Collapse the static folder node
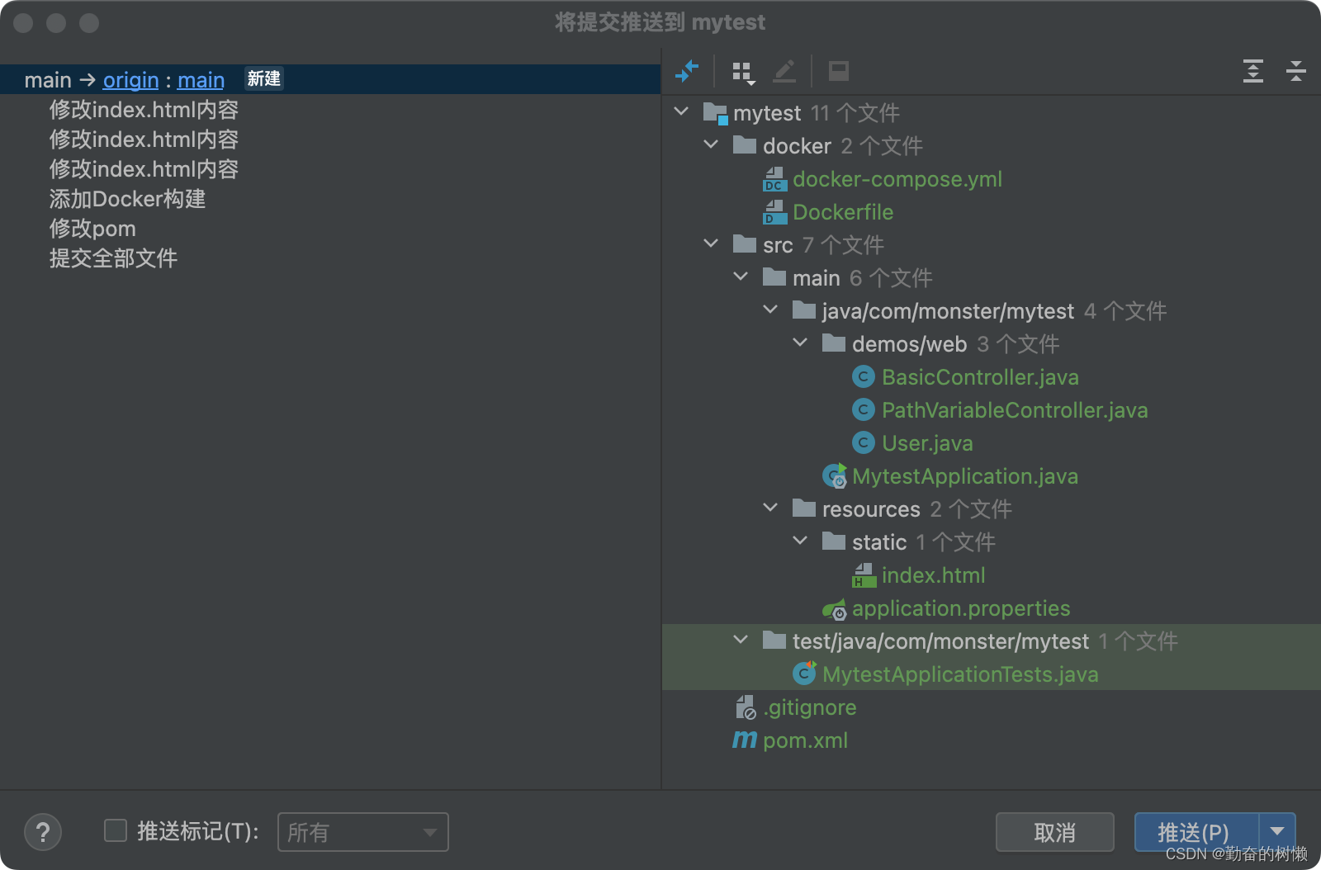Screen dimensions: 1321x870 [801, 541]
